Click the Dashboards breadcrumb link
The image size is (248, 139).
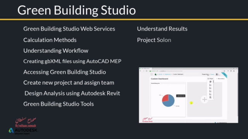tap(167, 74)
